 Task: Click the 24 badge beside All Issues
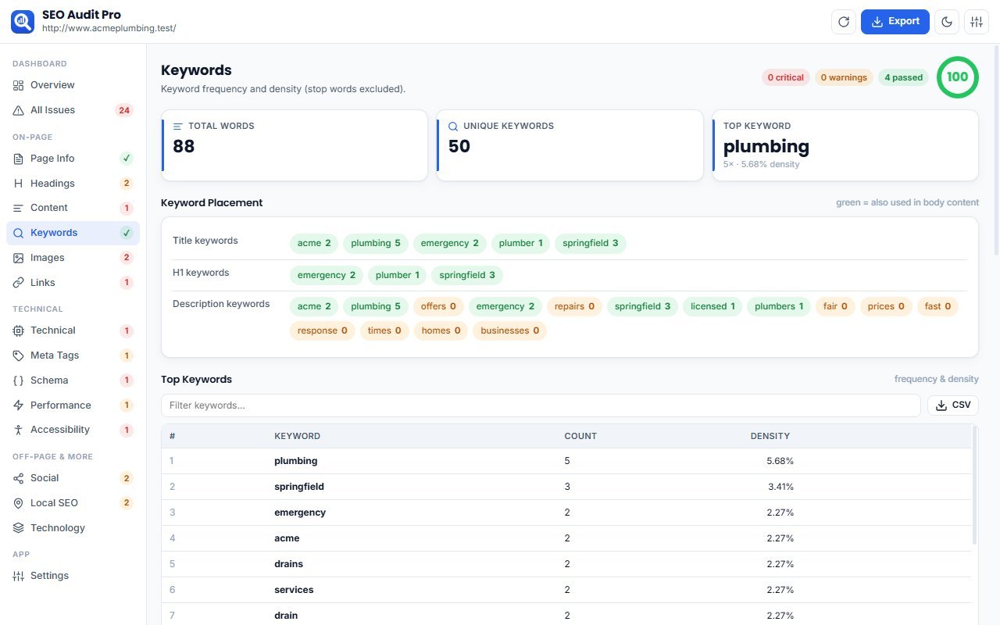coord(123,110)
